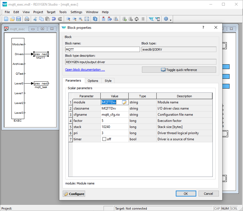This screenshot has height=211, width=243.
Task: Open the File menu
Action: pos(7,12)
